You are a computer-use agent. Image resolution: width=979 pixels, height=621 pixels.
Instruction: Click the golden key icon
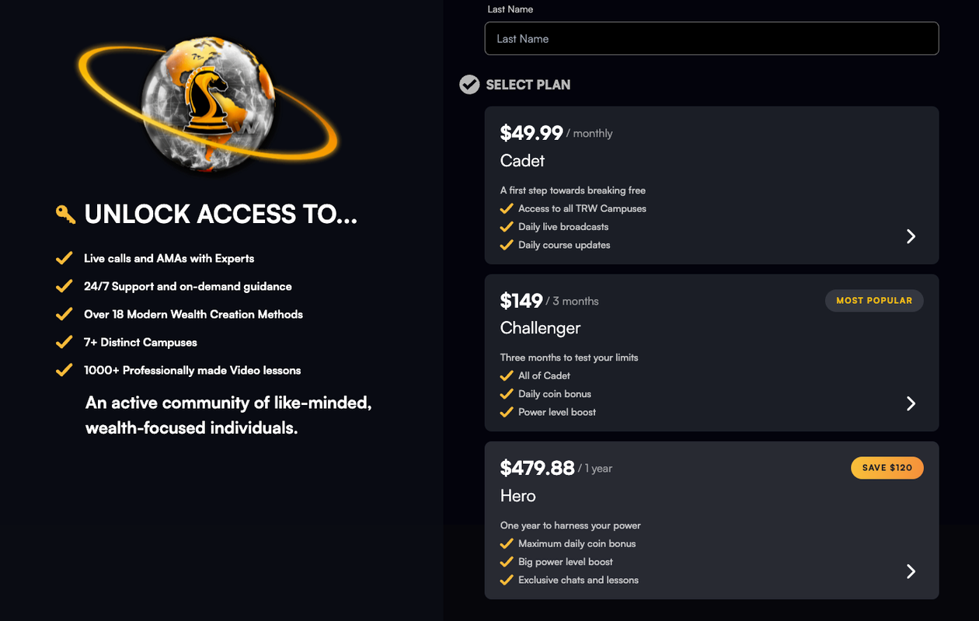[x=65, y=214]
